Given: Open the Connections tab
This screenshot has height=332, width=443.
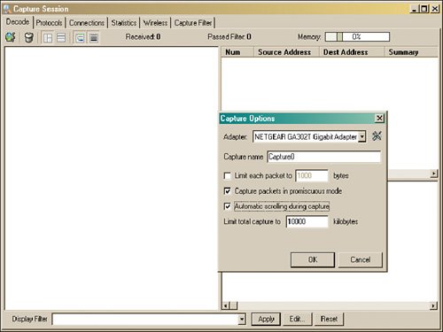Looking at the screenshot, I should click(x=87, y=23).
